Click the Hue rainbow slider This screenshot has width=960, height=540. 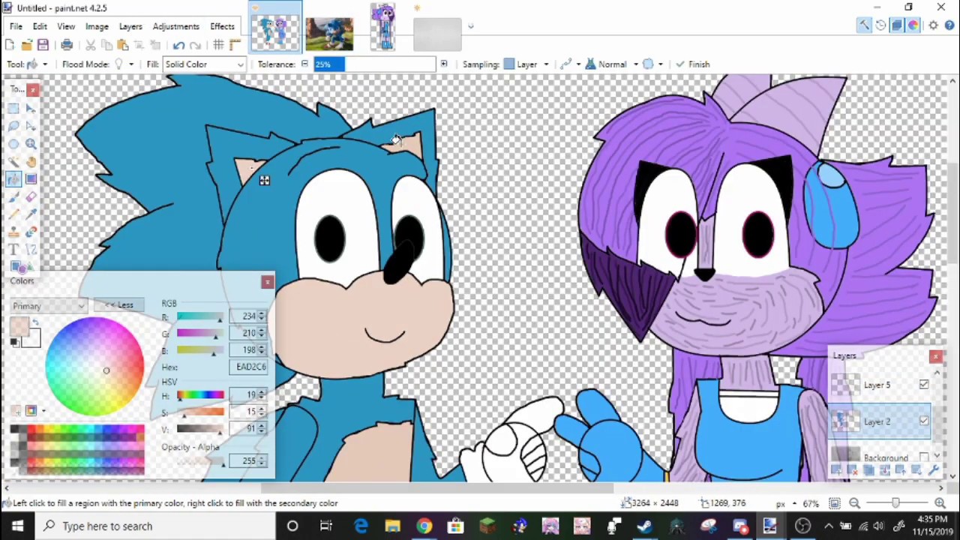(200, 394)
